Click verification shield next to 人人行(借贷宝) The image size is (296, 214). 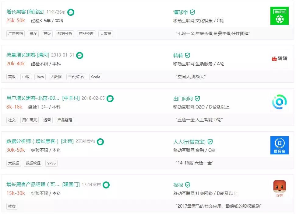(x=210, y=141)
